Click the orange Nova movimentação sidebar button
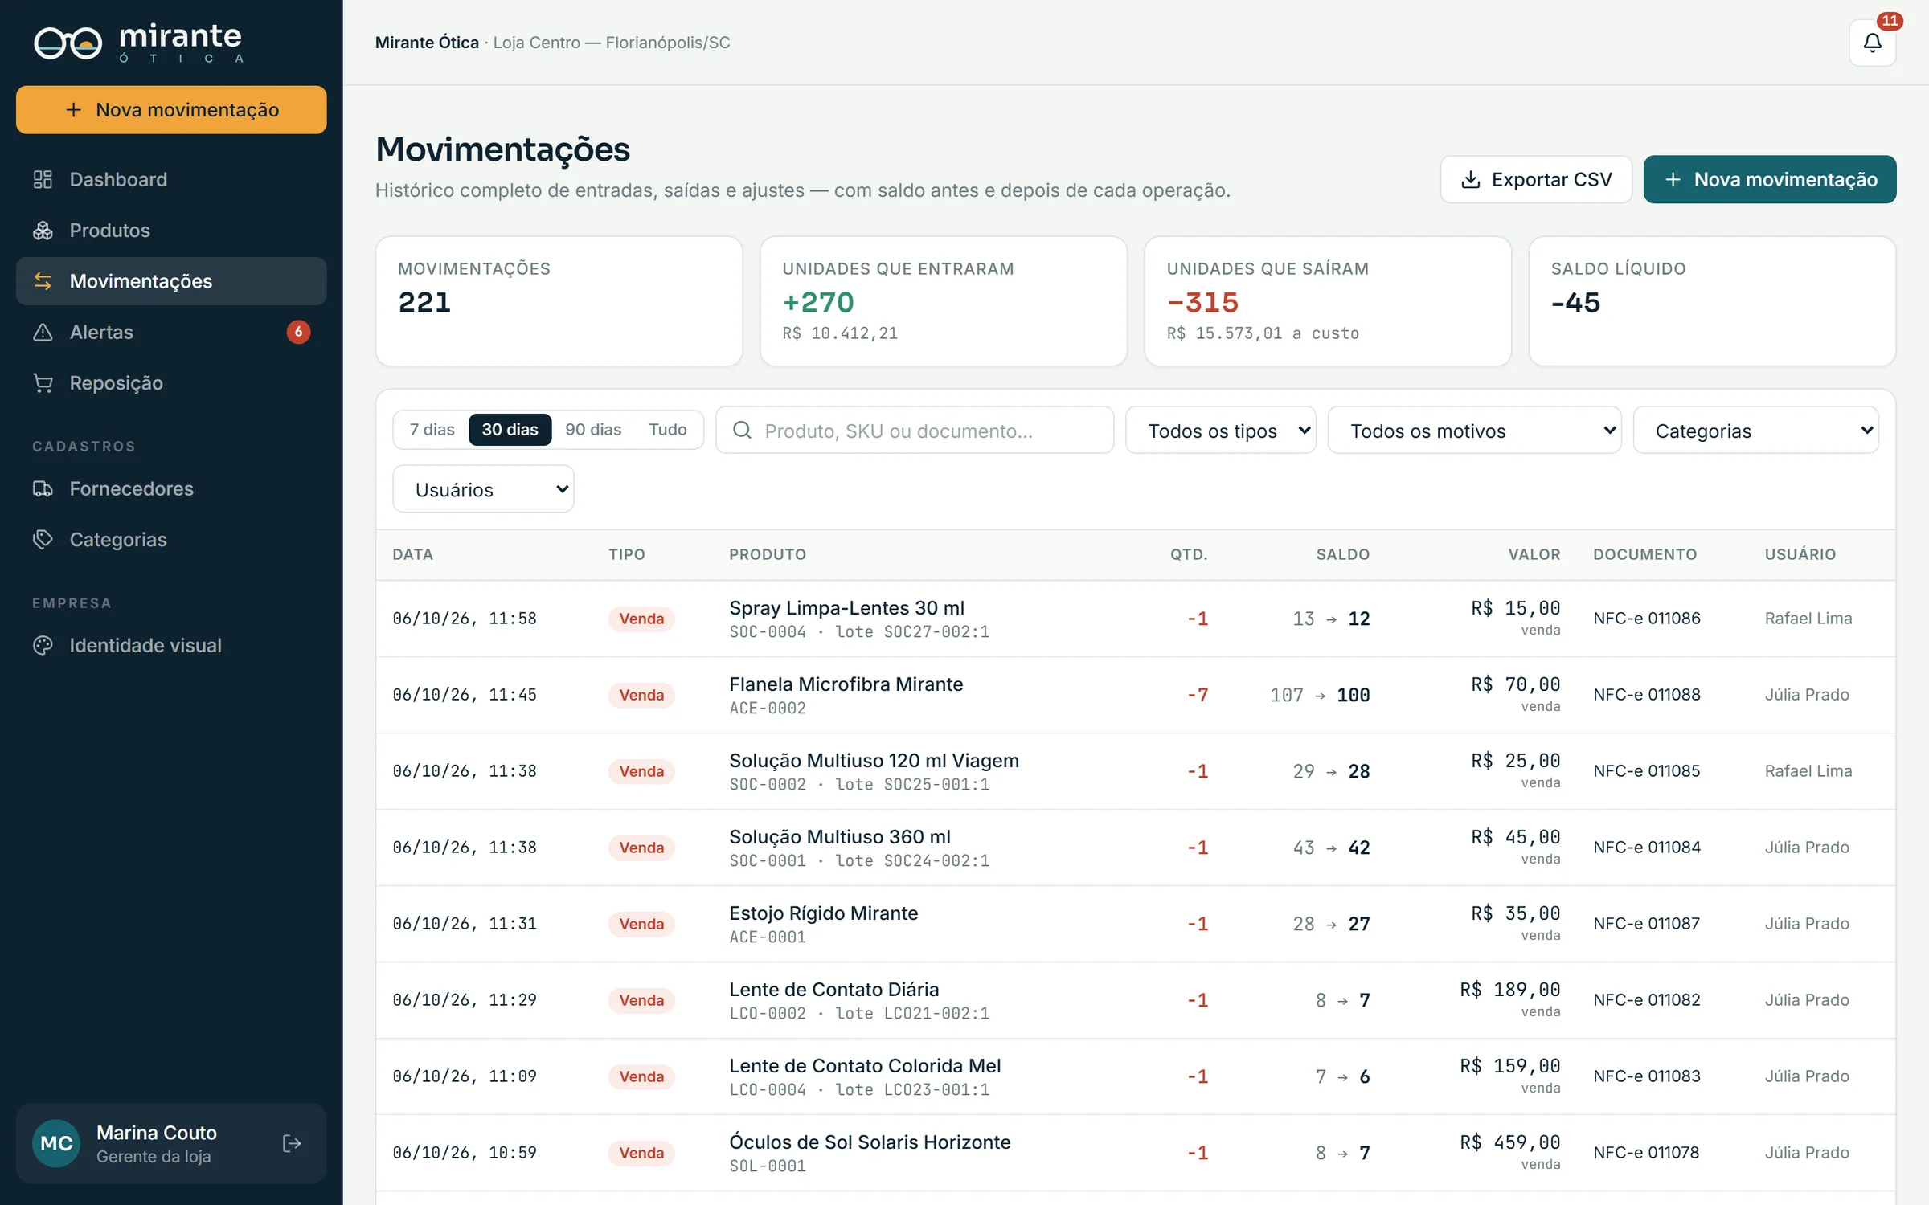This screenshot has width=1929, height=1205. [171, 110]
